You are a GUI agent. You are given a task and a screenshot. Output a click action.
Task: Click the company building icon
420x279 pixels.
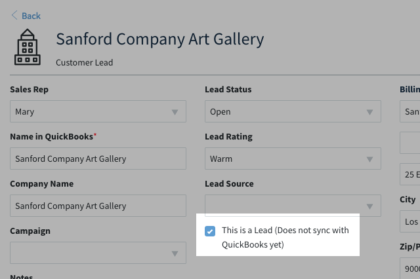coord(28,47)
